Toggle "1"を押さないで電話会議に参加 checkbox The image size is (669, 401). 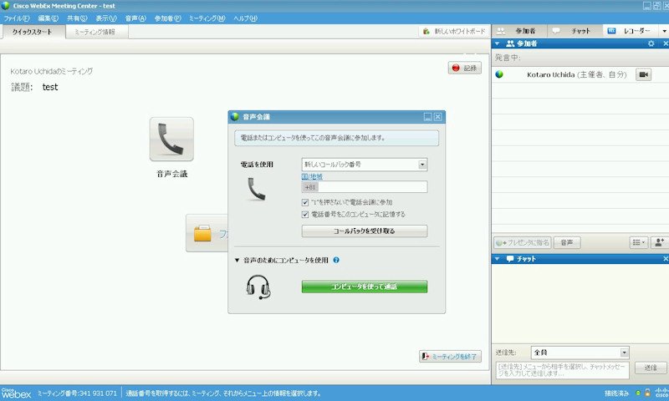click(305, 202)
